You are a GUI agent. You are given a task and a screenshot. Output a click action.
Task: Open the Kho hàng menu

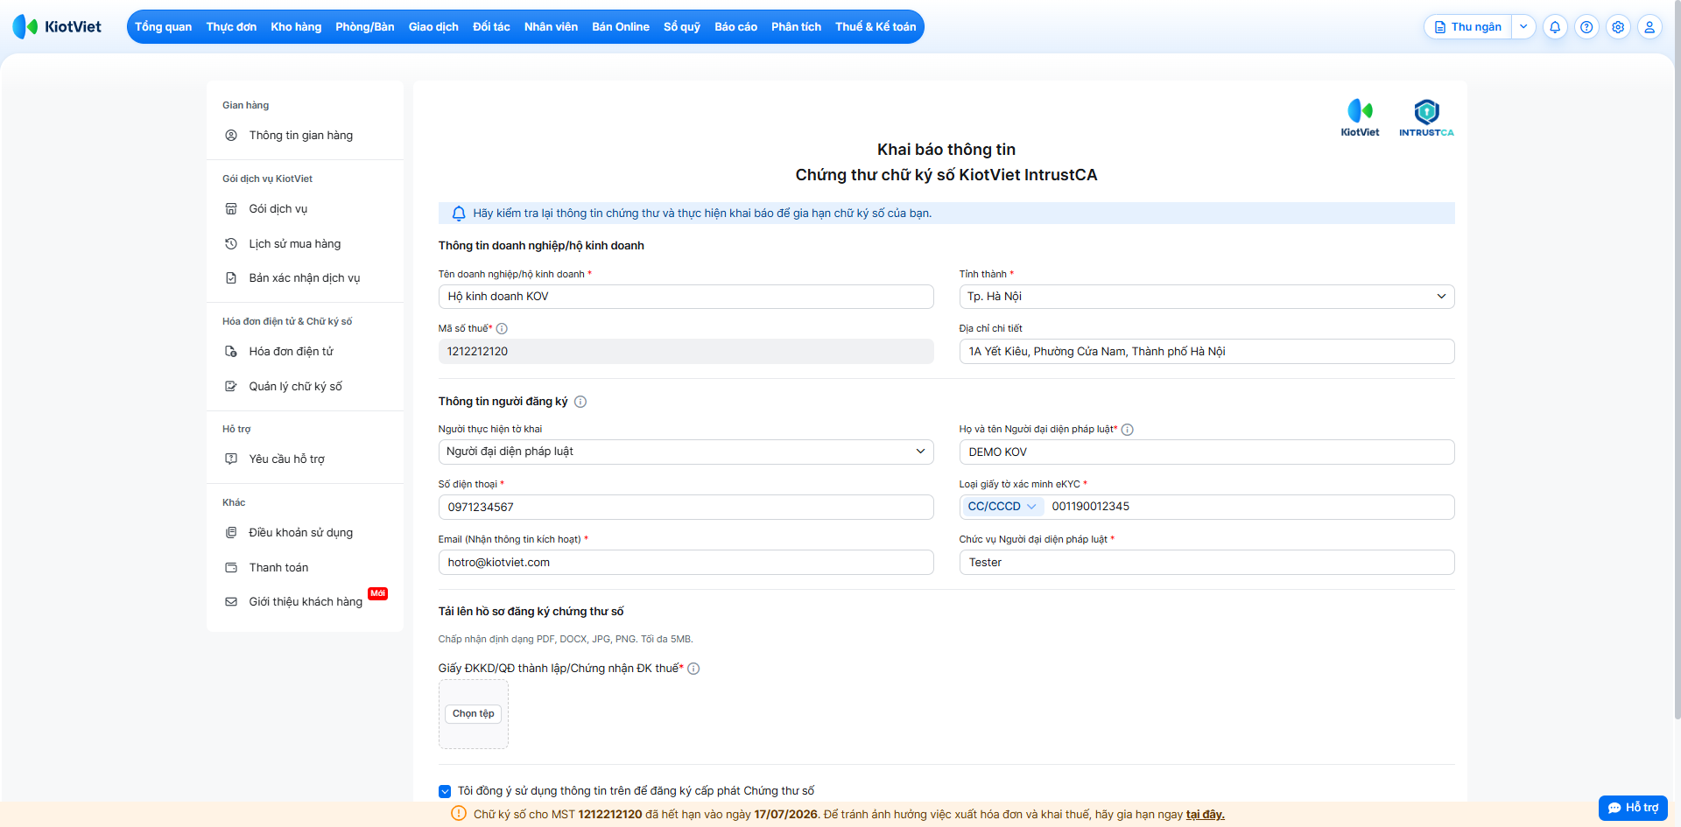coord(296,27)
